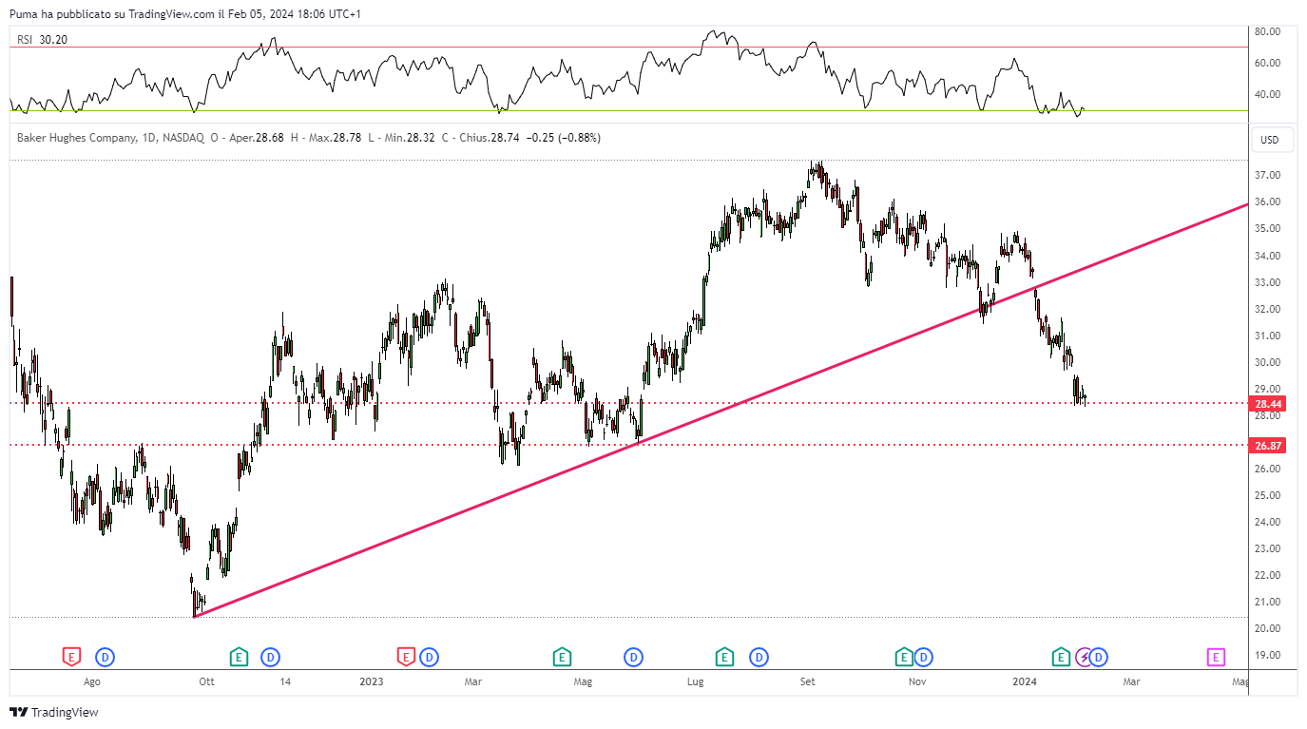Viewport: 1307px width, 729px height.
Task: Click the −0.25 (−0.88%) change value
Action: coord(564,138)
